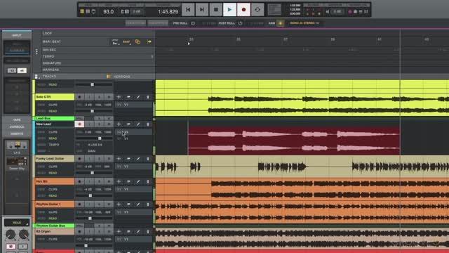Image resolution: width=449 pixels, height=253 pixels.
Task: Enable input monitoring on New Lead track
Action: pyautogui.click(x=89, y=124)
